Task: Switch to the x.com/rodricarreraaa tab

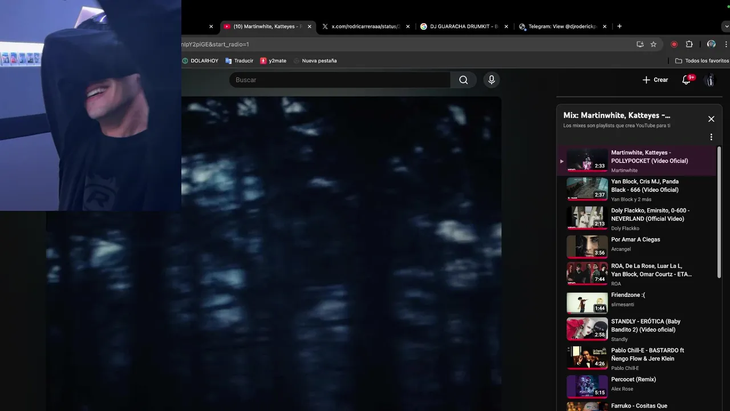Action: (366, 26)
